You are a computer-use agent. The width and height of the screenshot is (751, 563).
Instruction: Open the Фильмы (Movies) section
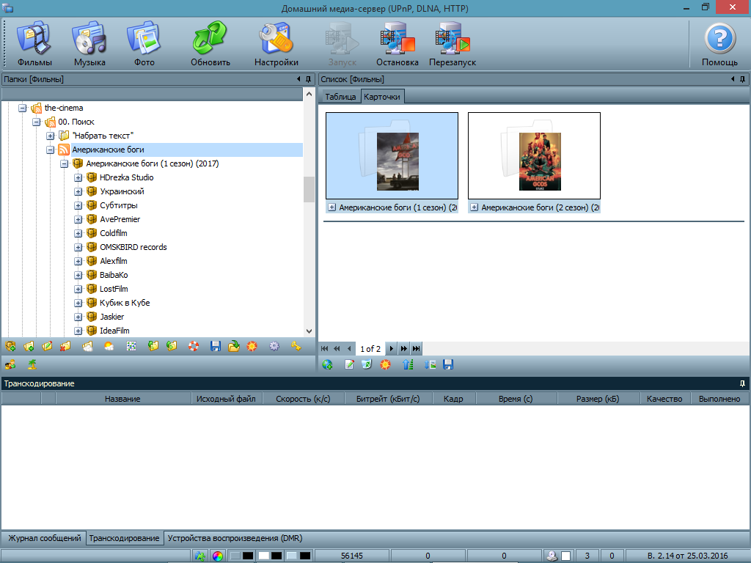(34, 43)
